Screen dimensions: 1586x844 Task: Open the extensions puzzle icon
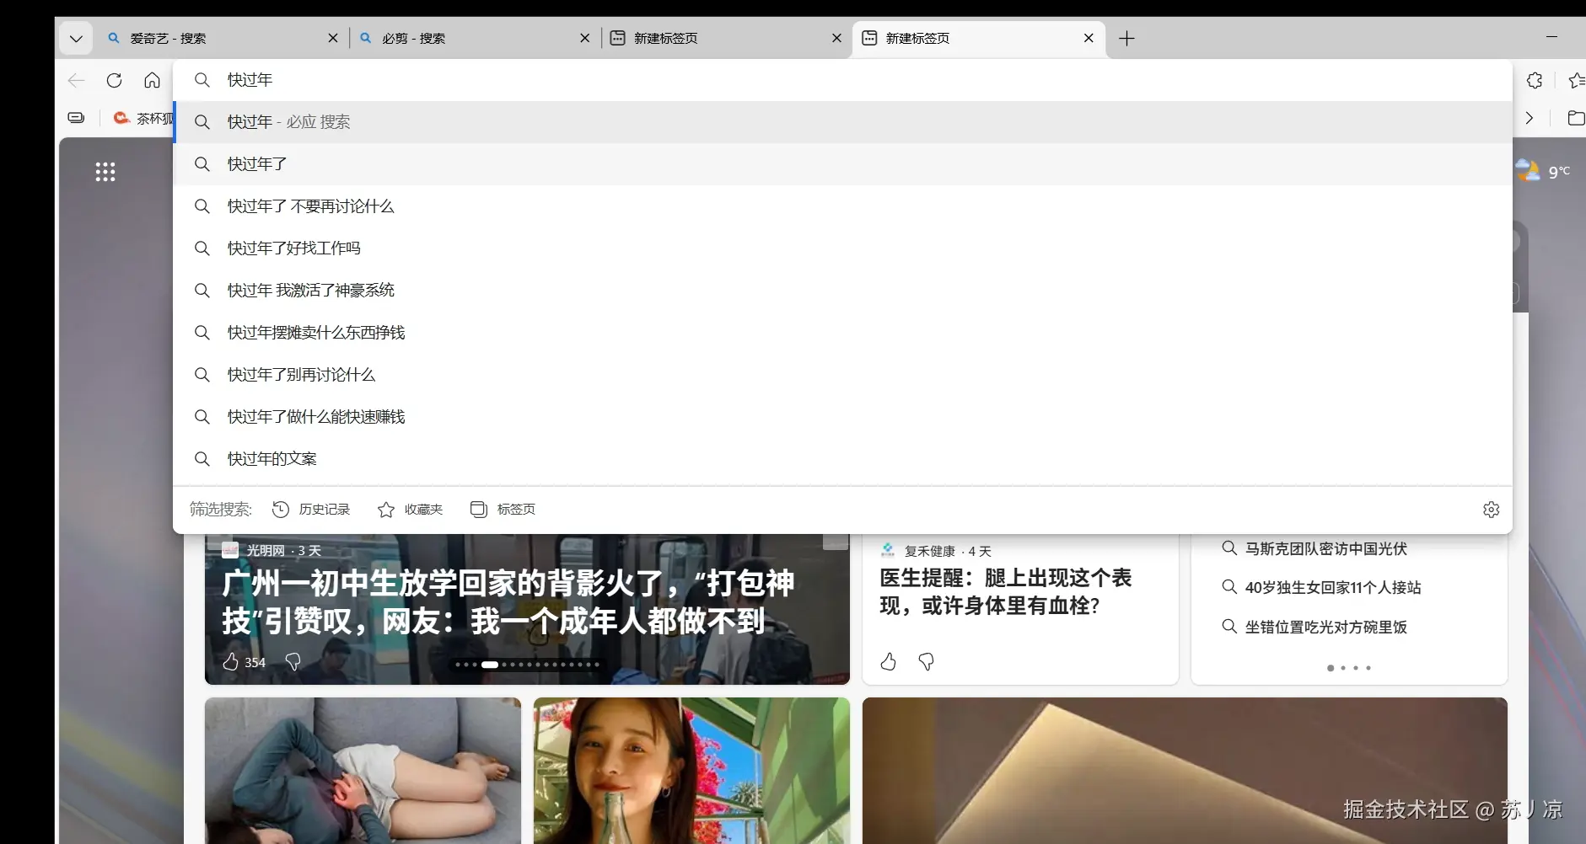click(1535, 81)
